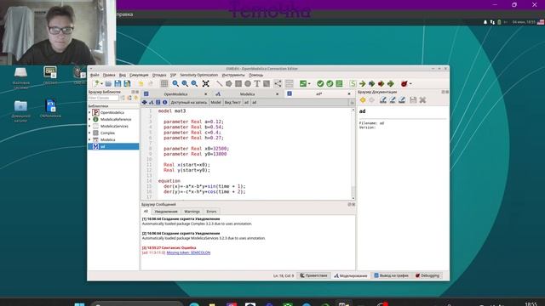Open the Файл menu
This screenshot has width=545, height=306.
pos(95,75)
